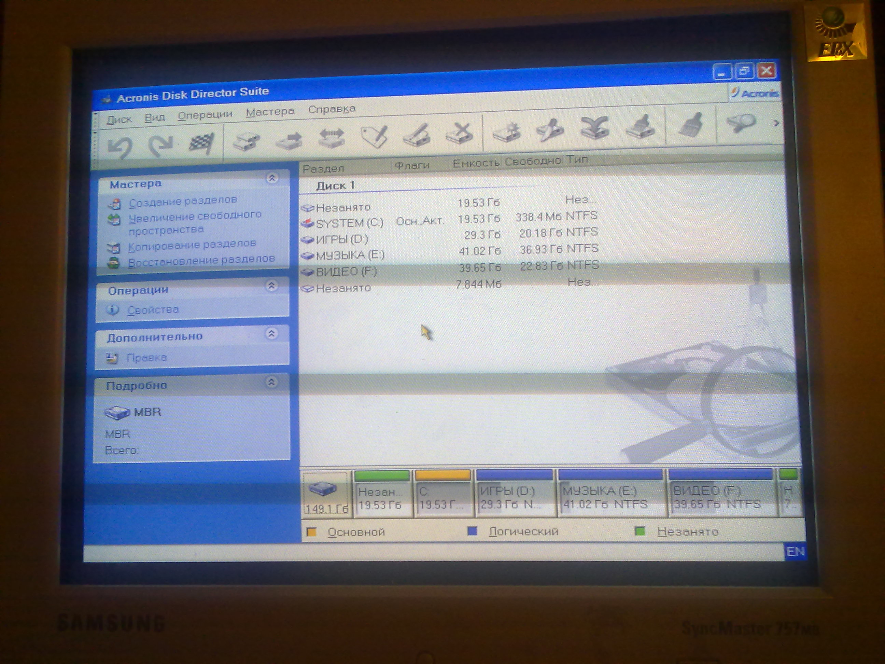Sort by the Свободно column header
Screen dimensions: 885x664
point(533,161)
